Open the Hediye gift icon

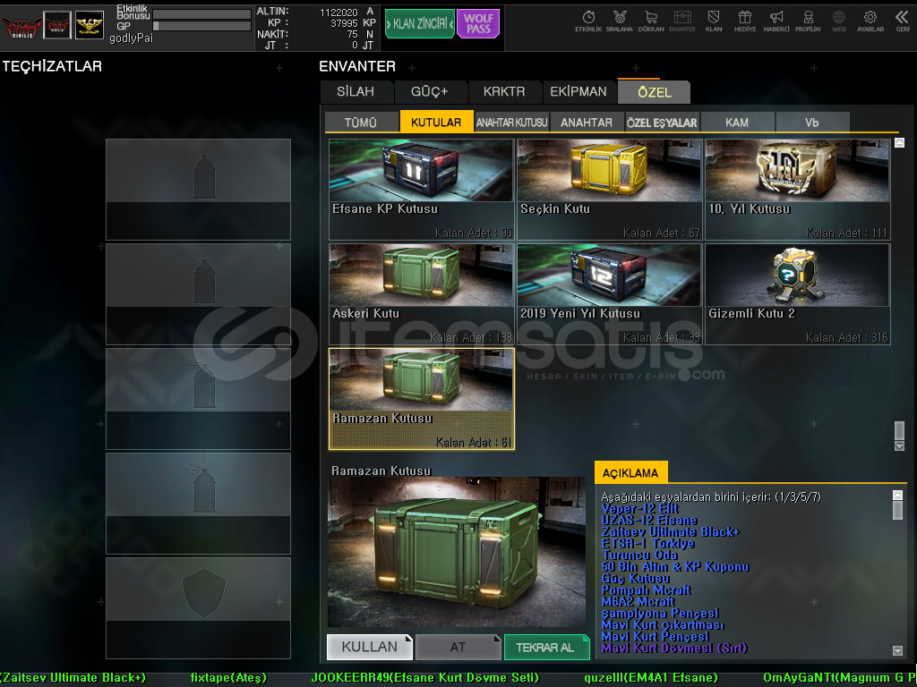point(745,21)
